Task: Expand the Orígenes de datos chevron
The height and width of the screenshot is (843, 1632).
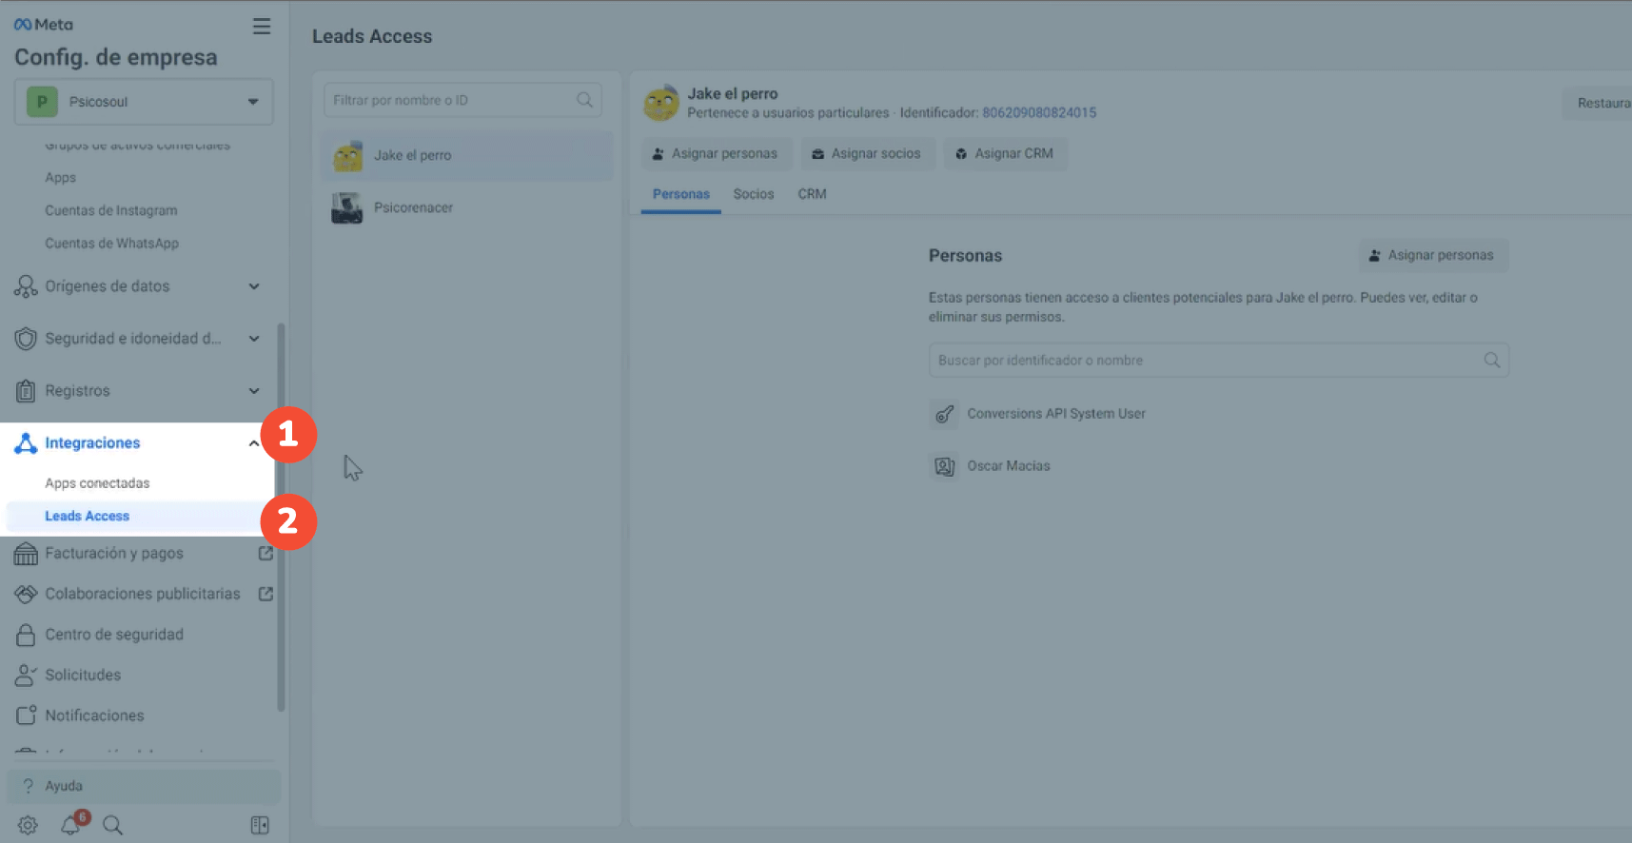Action: click(x=254, y=286)
